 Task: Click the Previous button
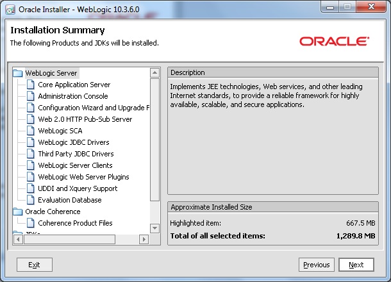[317, 265]
